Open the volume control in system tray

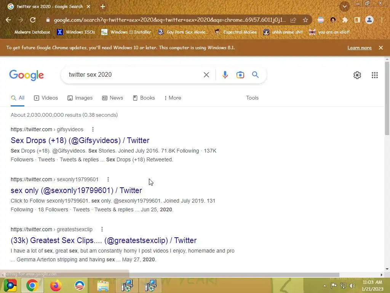pos(352,285)
